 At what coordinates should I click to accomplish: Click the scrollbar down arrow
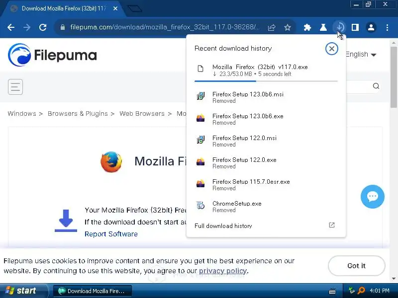394,278
